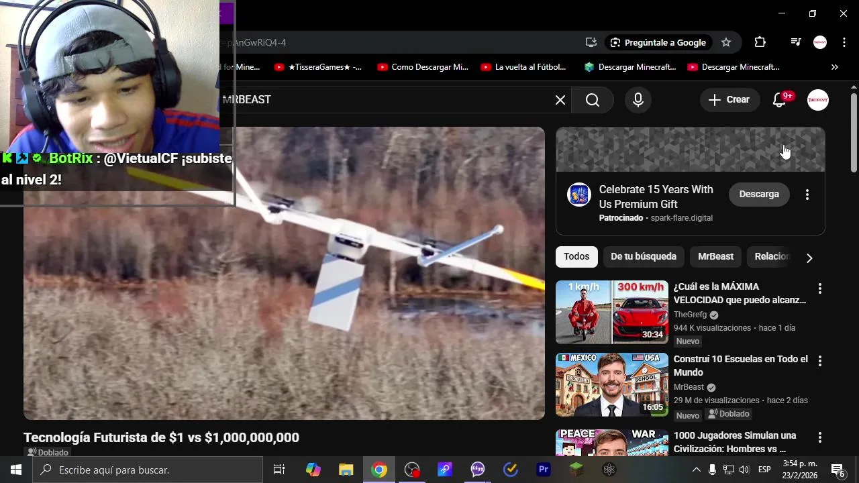Open the Chrome profile avatar
This screenshot has height=483, width=859.
pos(820,42)
